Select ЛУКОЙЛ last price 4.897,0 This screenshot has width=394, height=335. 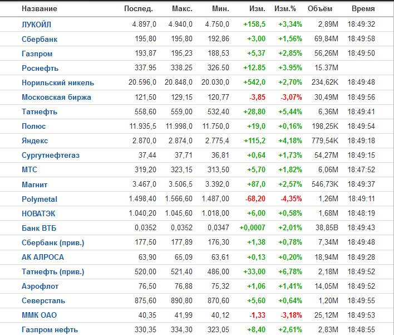[144, 24]
